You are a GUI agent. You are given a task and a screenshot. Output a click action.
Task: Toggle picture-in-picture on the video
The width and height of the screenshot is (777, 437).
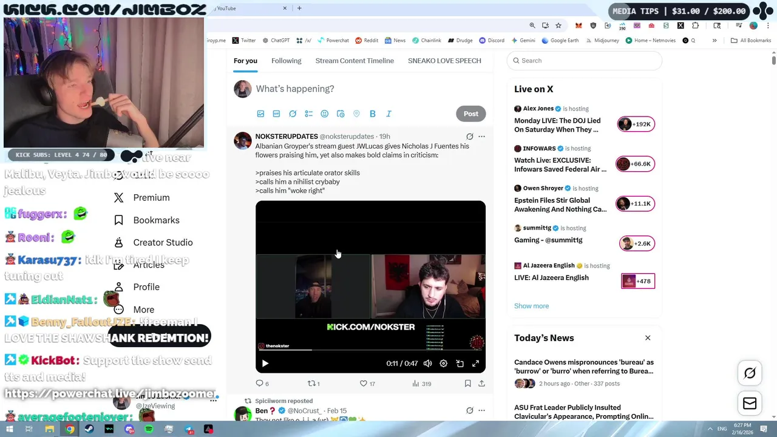[x=460, y=364]
